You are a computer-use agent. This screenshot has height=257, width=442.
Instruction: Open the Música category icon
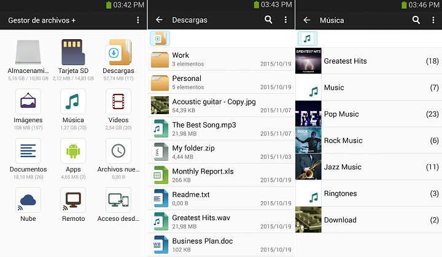(73, 102)
